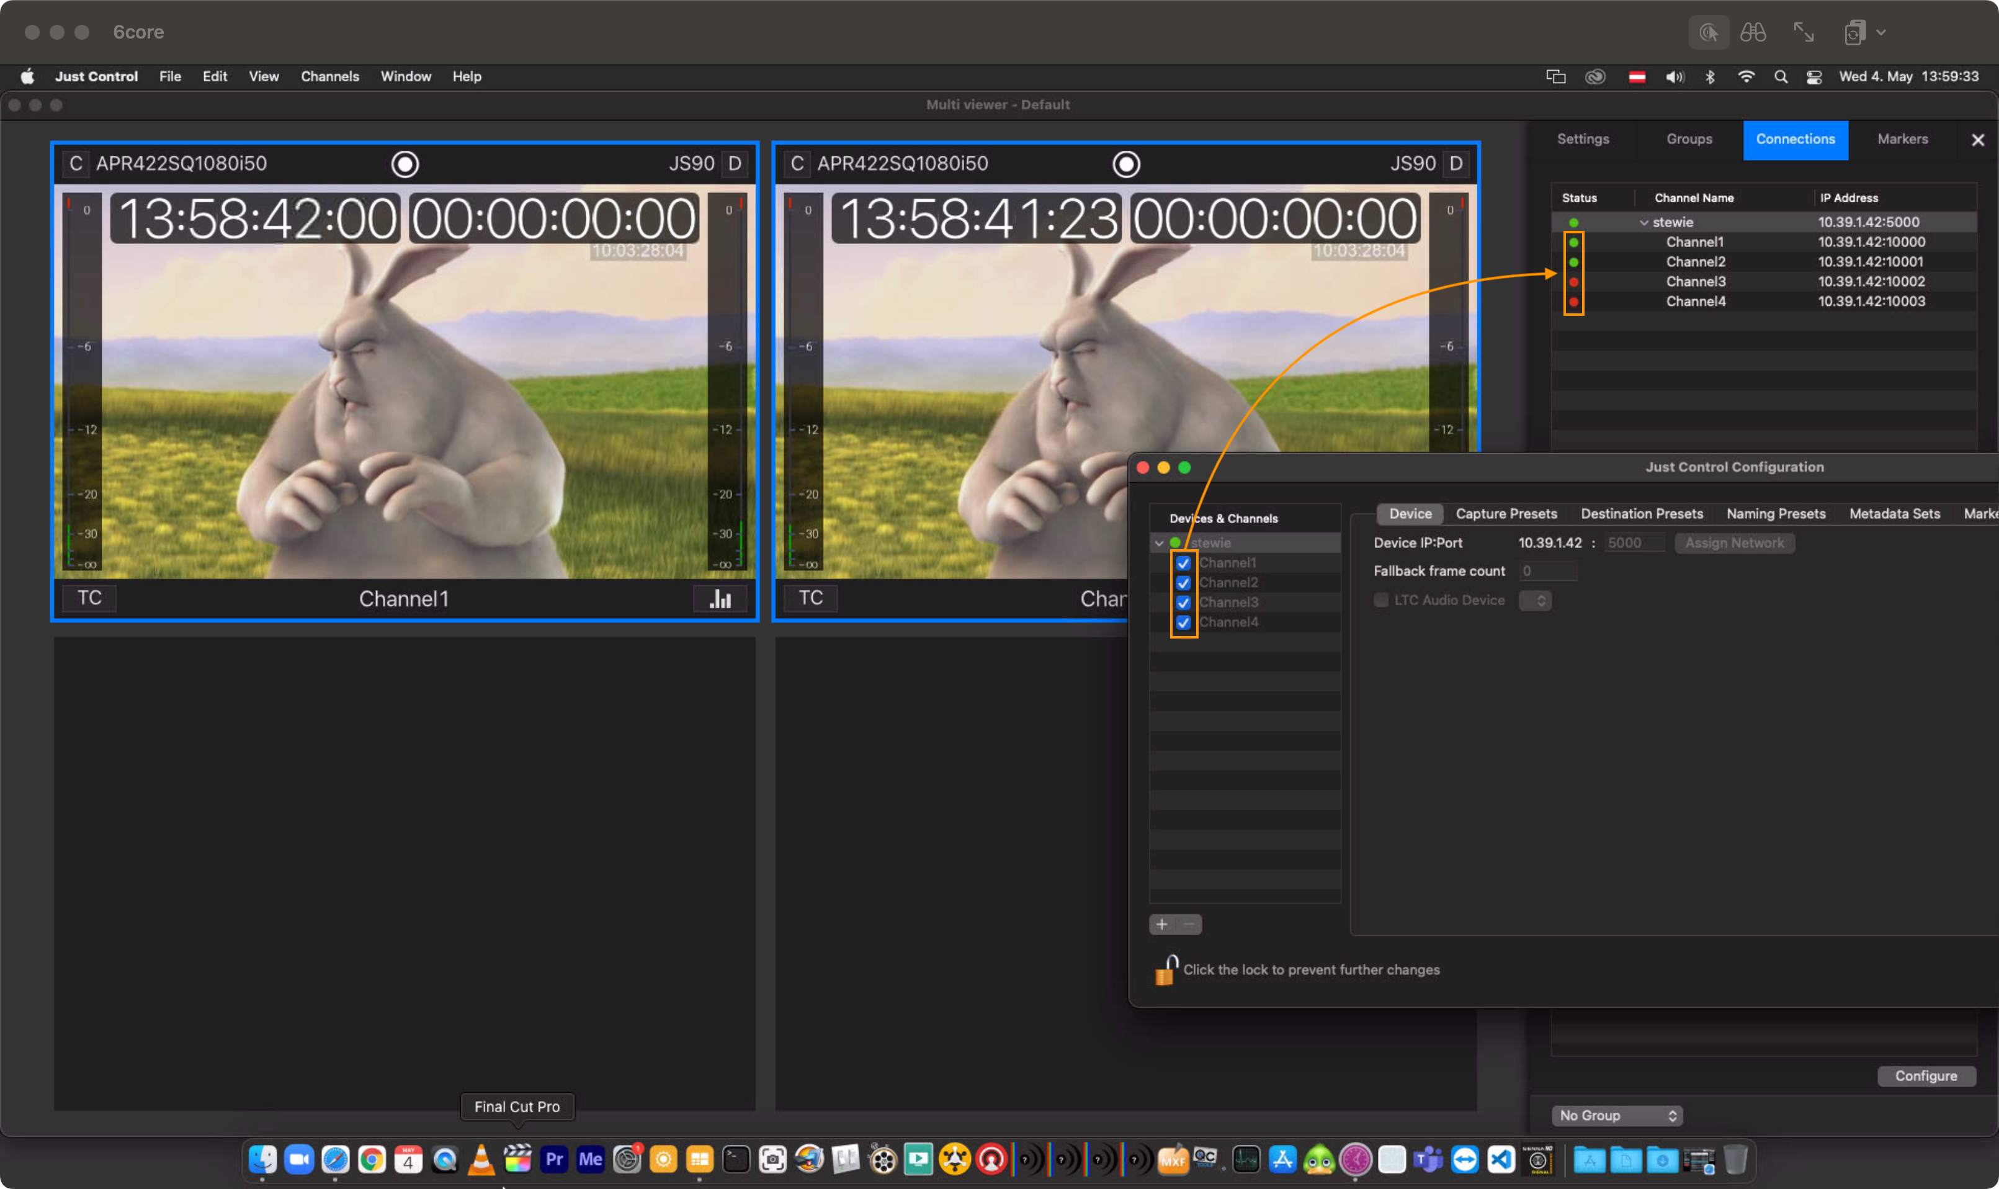Click the plus button to add a device
Screen dimensions: 1999x1189
tap(1162, 925)
